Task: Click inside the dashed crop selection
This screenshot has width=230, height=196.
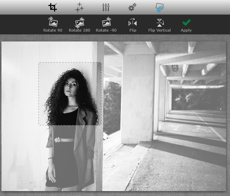Action: pyautogui.click(x=70, y=94)
